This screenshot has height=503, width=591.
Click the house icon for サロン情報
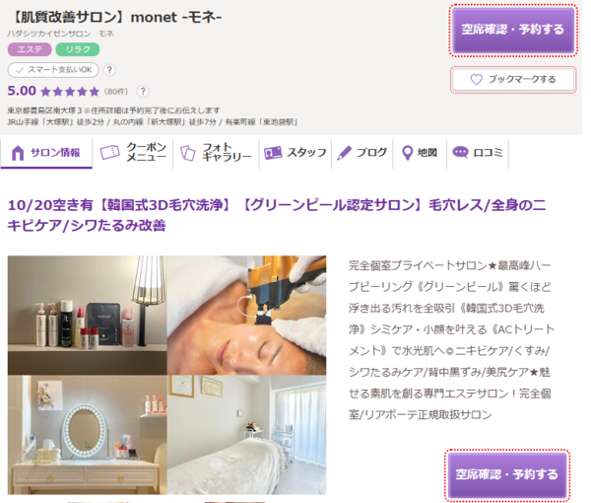[18, 153]
